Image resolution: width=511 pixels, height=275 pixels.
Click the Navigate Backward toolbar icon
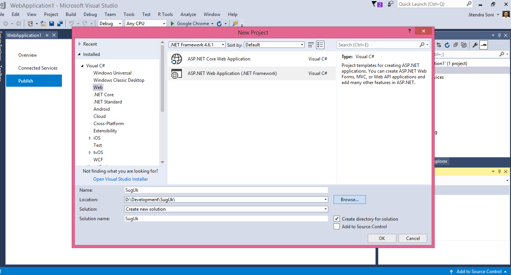click(x=5, y=24)
